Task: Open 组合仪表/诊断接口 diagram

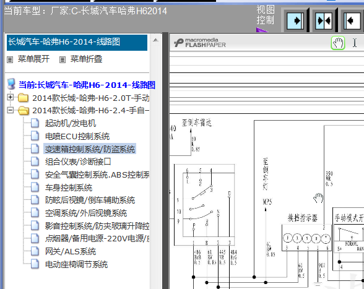Action: point(78,162)
